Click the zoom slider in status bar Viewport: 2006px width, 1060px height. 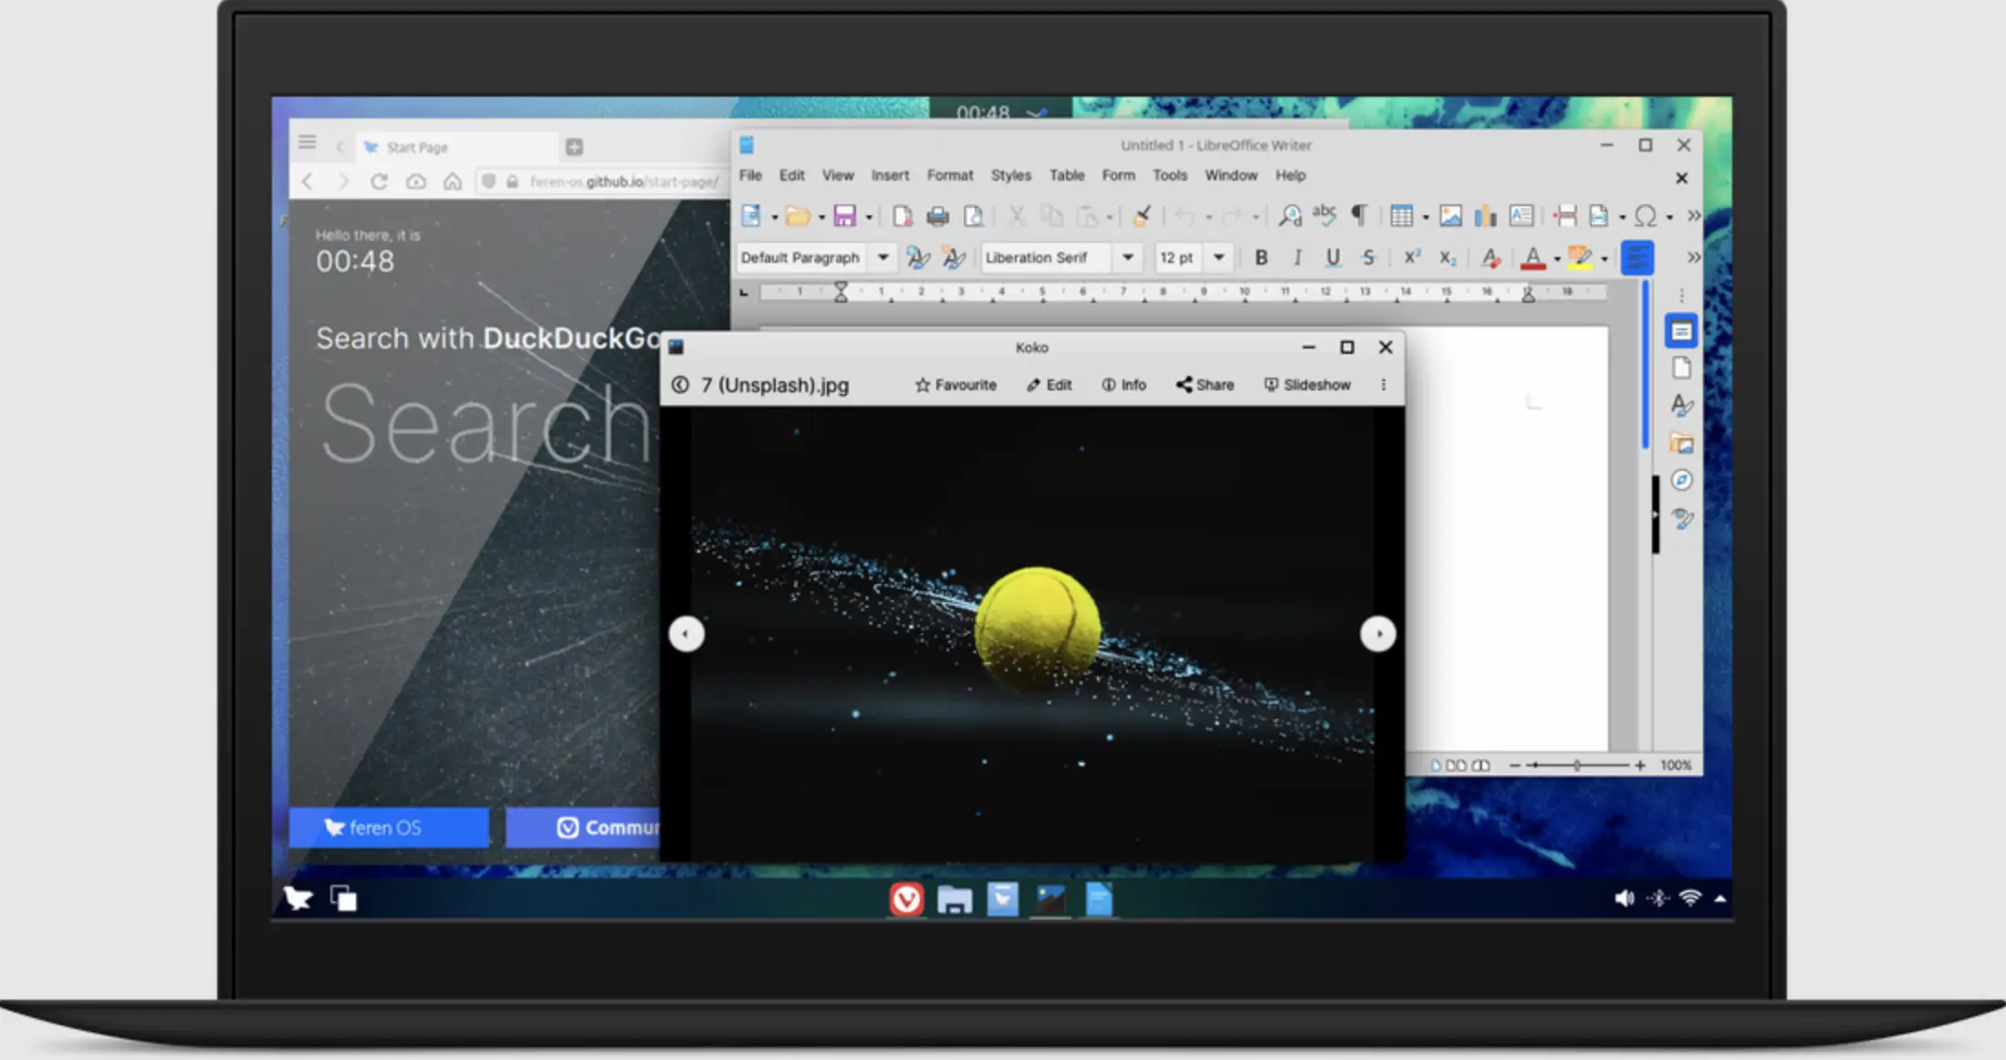[1576, 765]
